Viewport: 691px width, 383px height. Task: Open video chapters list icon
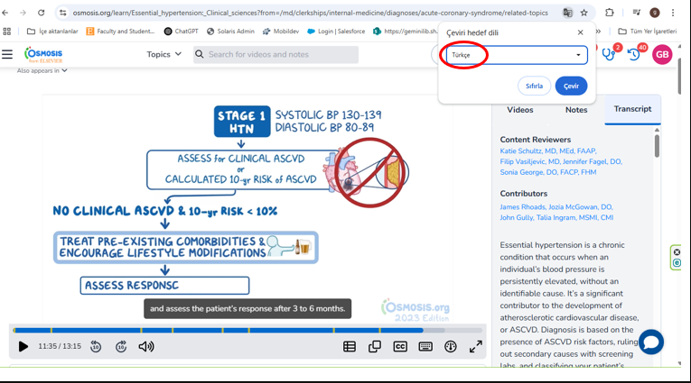[350, 346]
